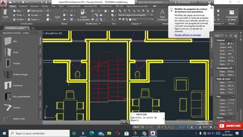Screen dimensions: 243x137
Task: Switch to the Gérer ribbon tab
Action: tap(61, 6)
